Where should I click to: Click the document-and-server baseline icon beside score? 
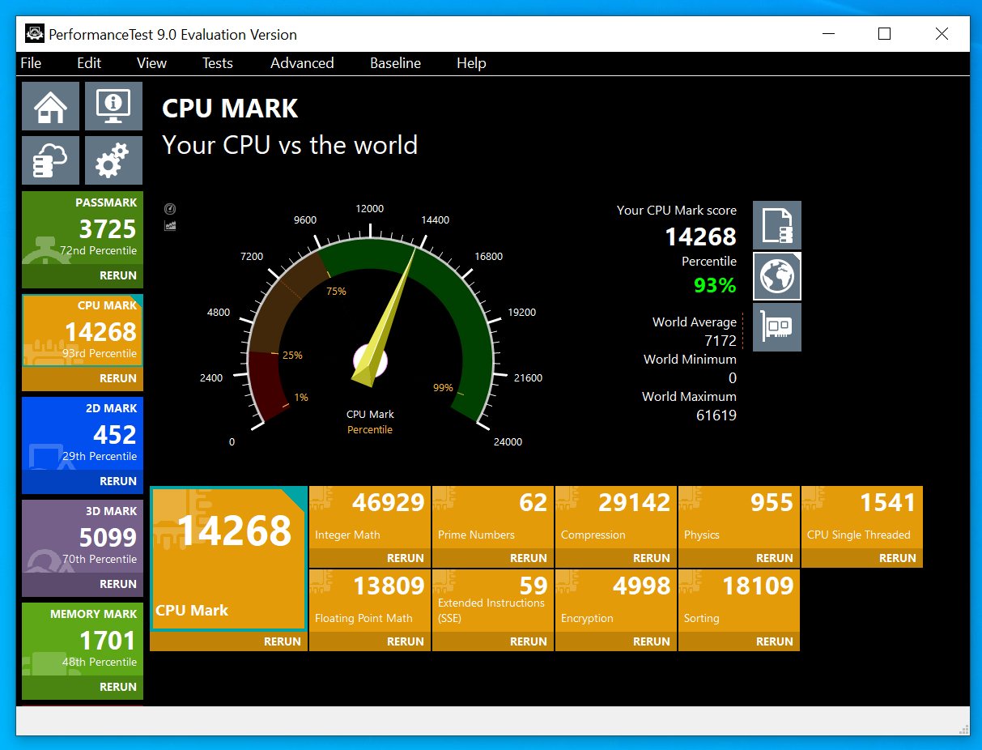(777, 225)
